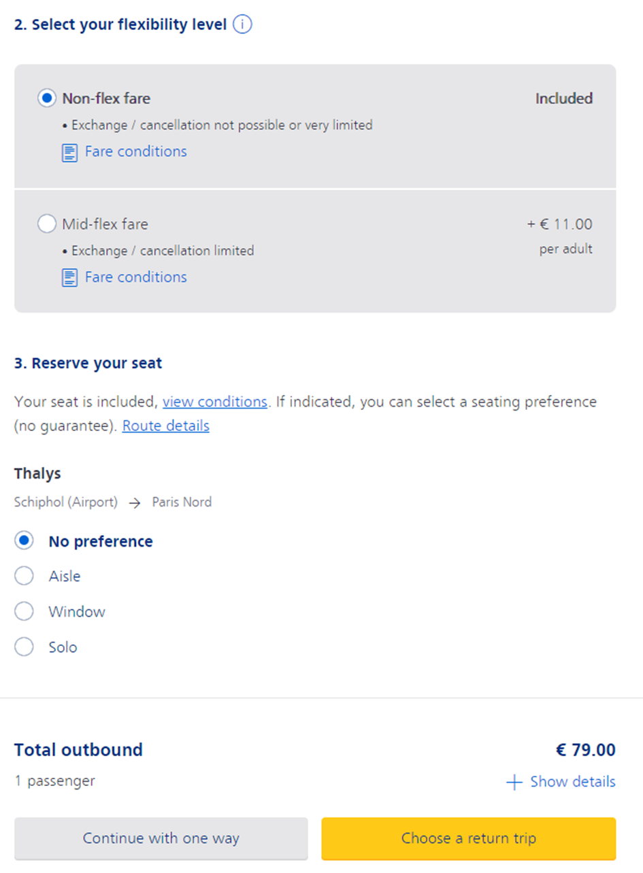Click the plus icon beside Show details

pos(514,782)
